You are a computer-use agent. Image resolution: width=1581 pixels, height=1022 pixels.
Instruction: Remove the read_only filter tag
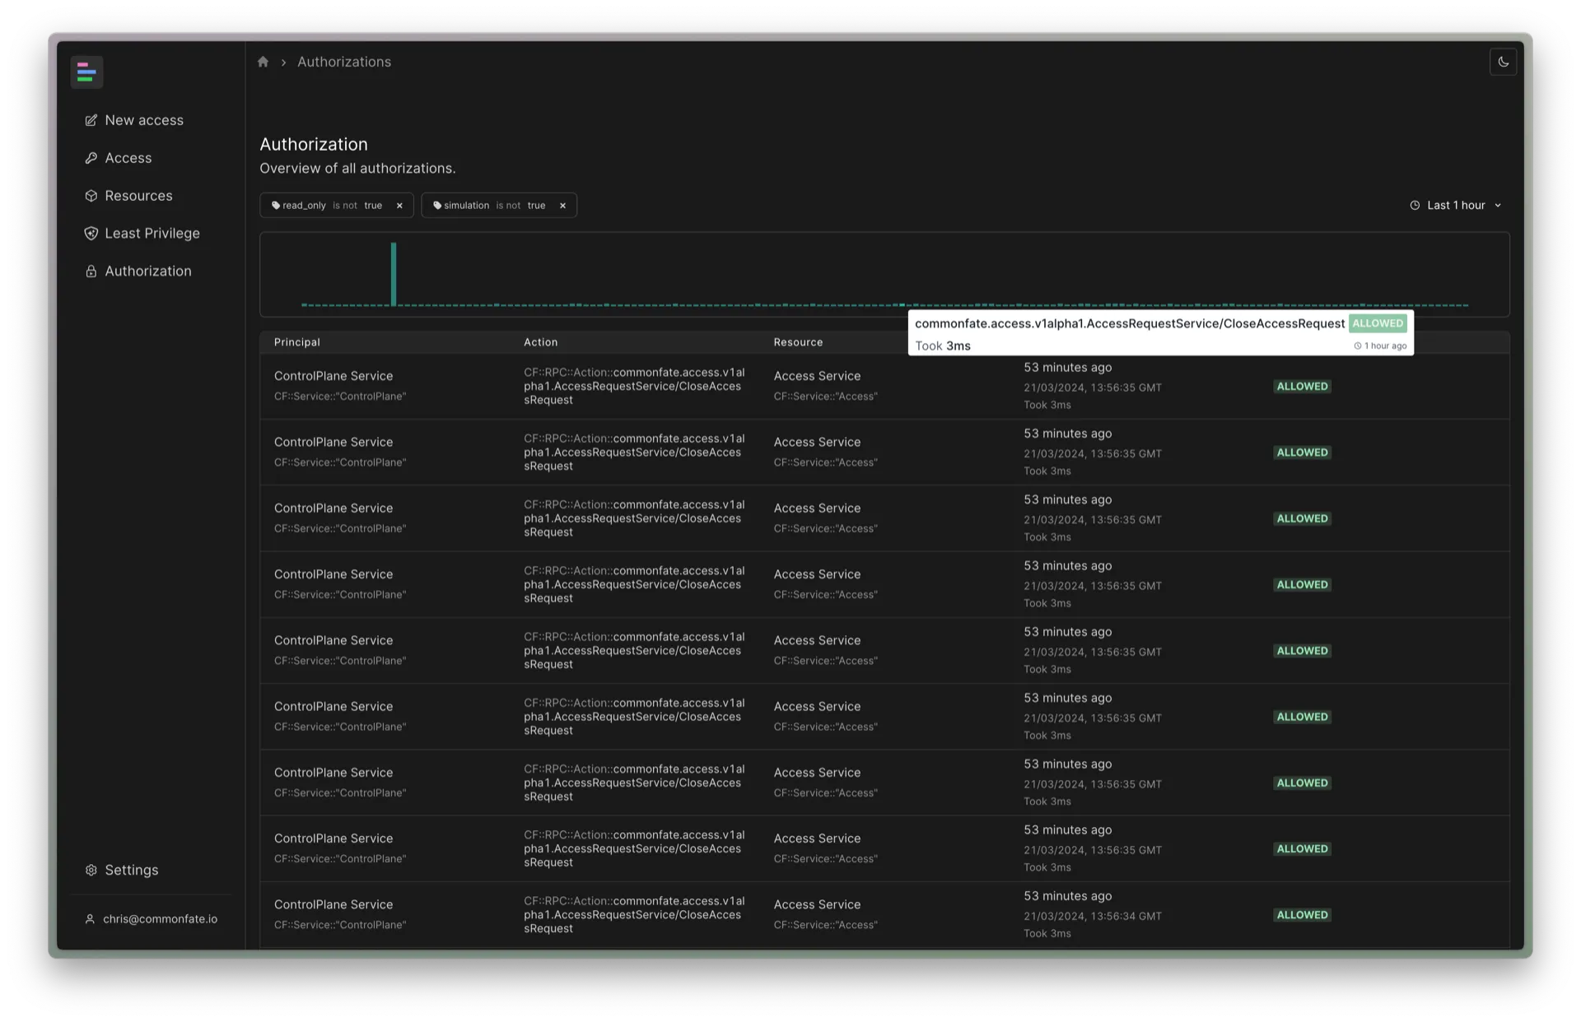click(400, 205)
